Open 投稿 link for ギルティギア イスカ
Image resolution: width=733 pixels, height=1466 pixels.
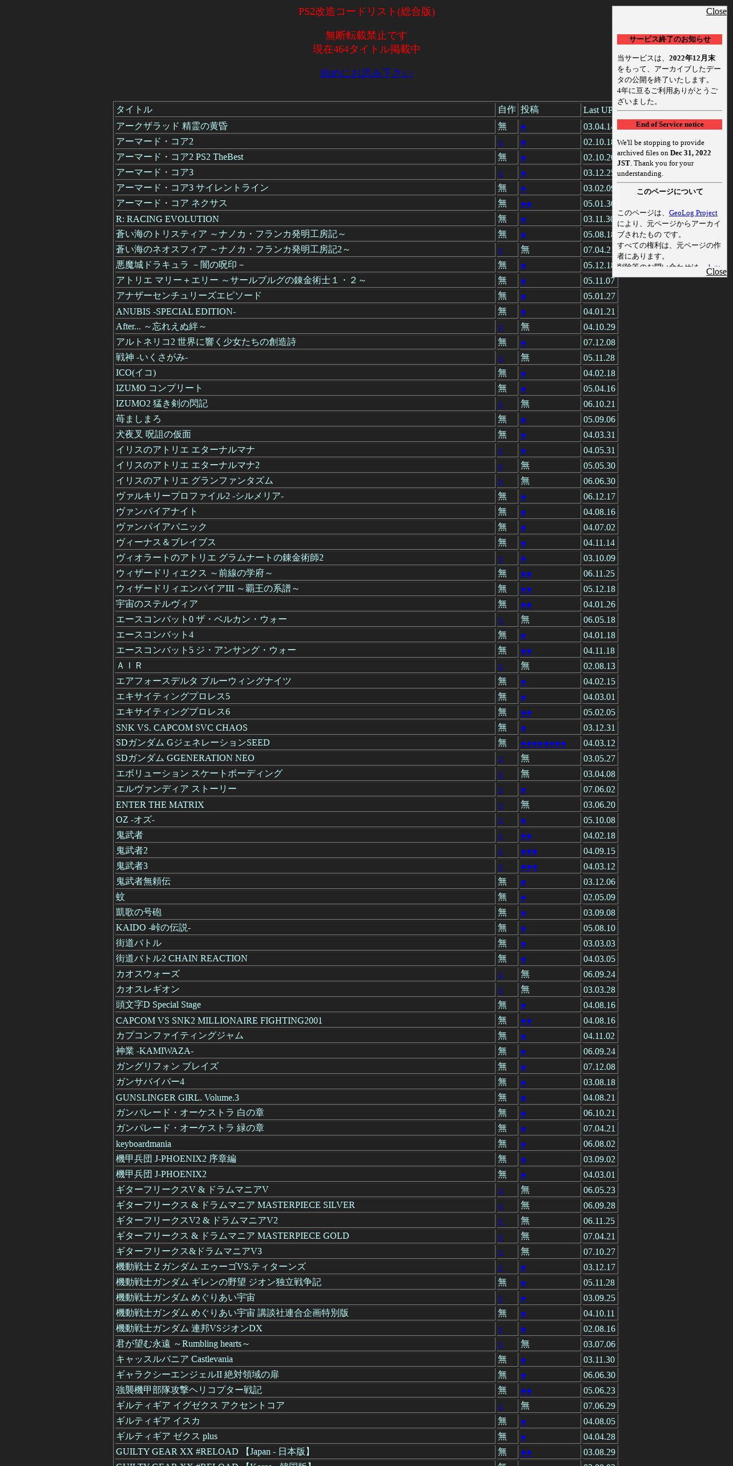[x=523, y=1421]
